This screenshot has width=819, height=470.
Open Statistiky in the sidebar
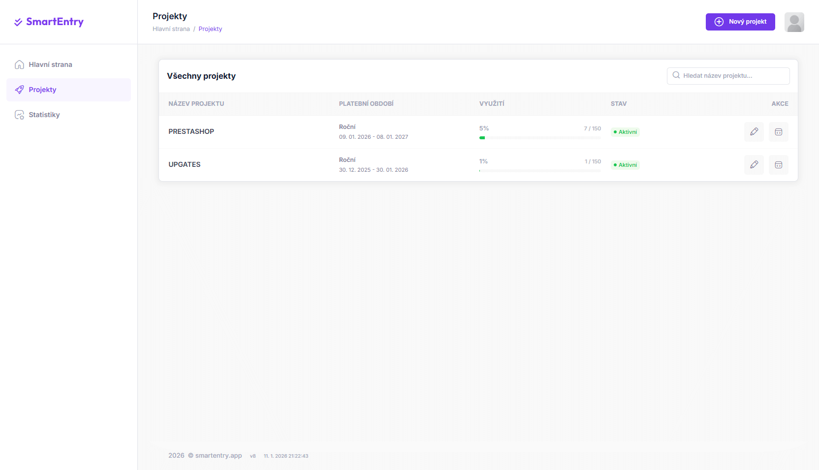44,115
